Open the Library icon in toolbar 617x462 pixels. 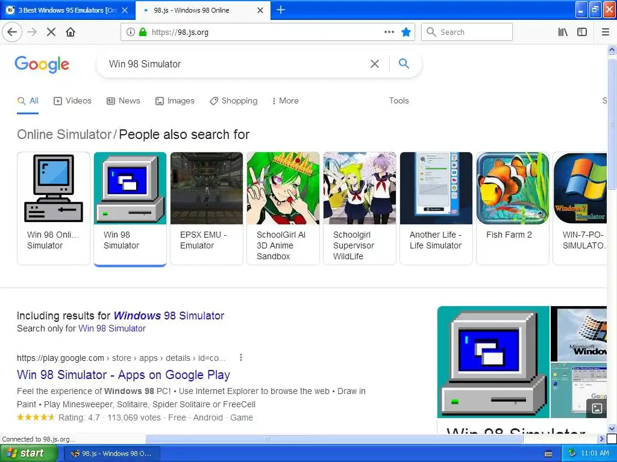click(x=563, y=32)
